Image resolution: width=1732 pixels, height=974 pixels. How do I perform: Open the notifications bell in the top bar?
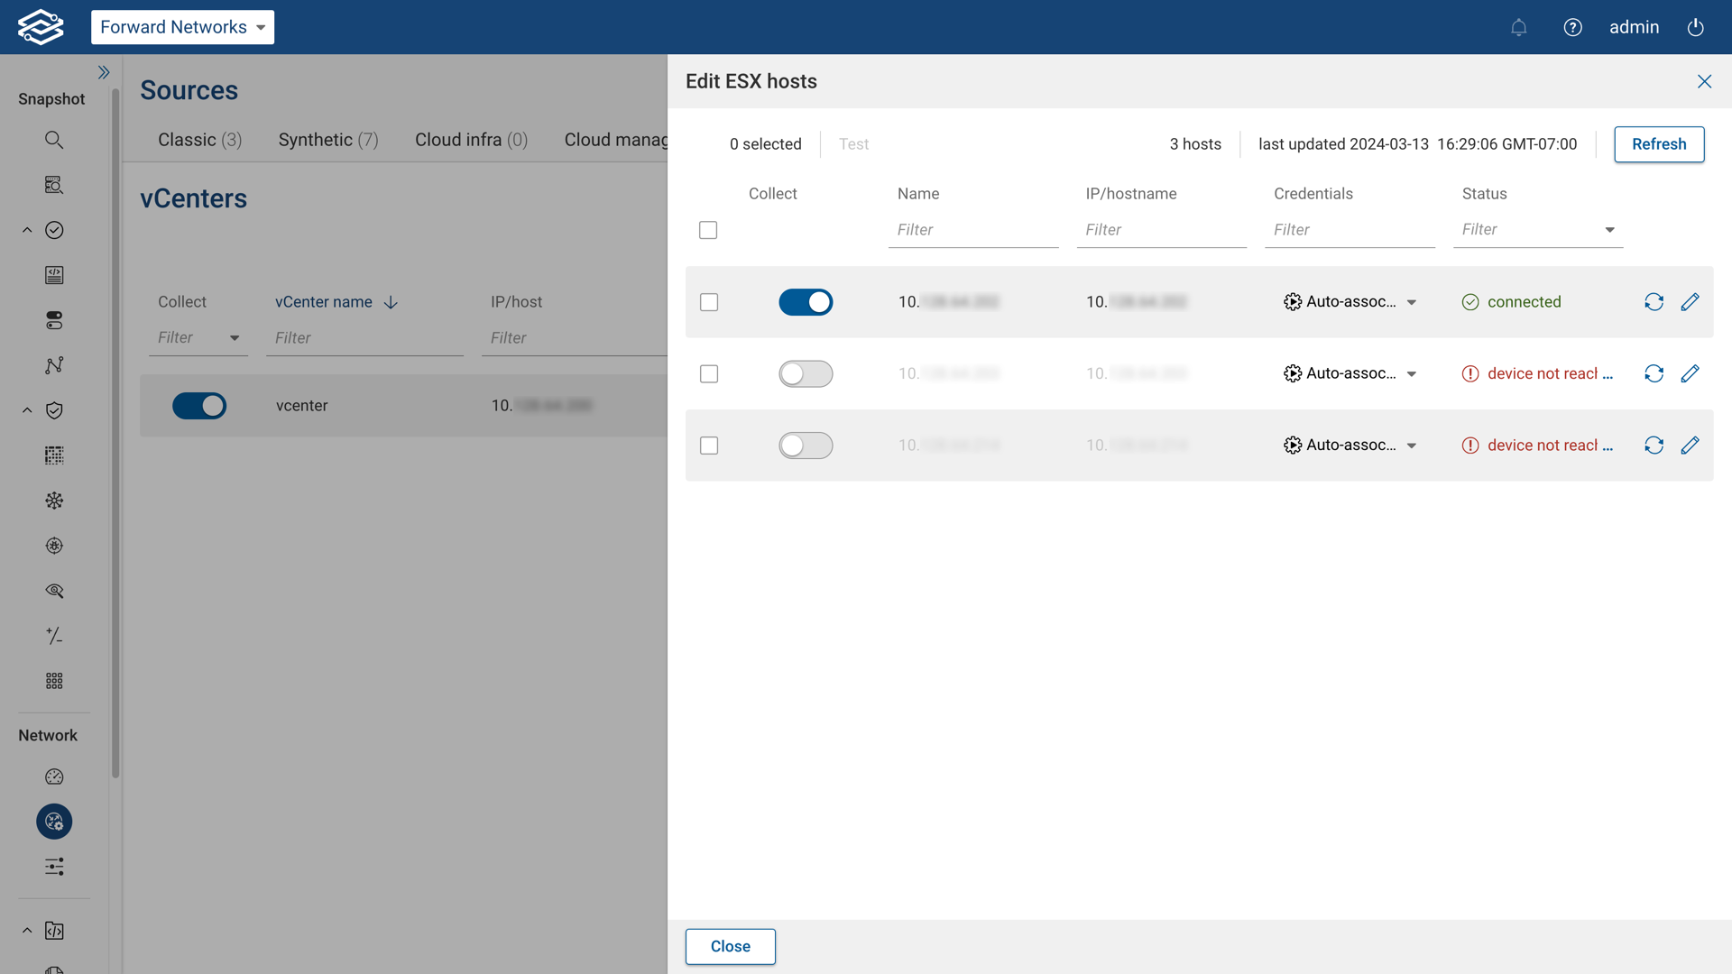tap(1519, 27)
